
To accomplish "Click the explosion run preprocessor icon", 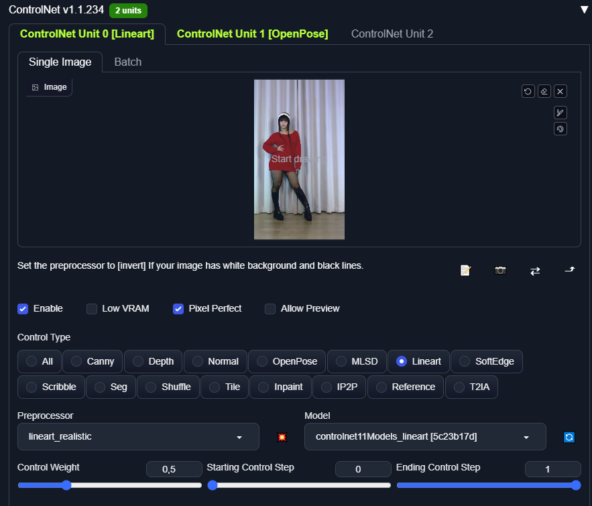I will point(282,437).
